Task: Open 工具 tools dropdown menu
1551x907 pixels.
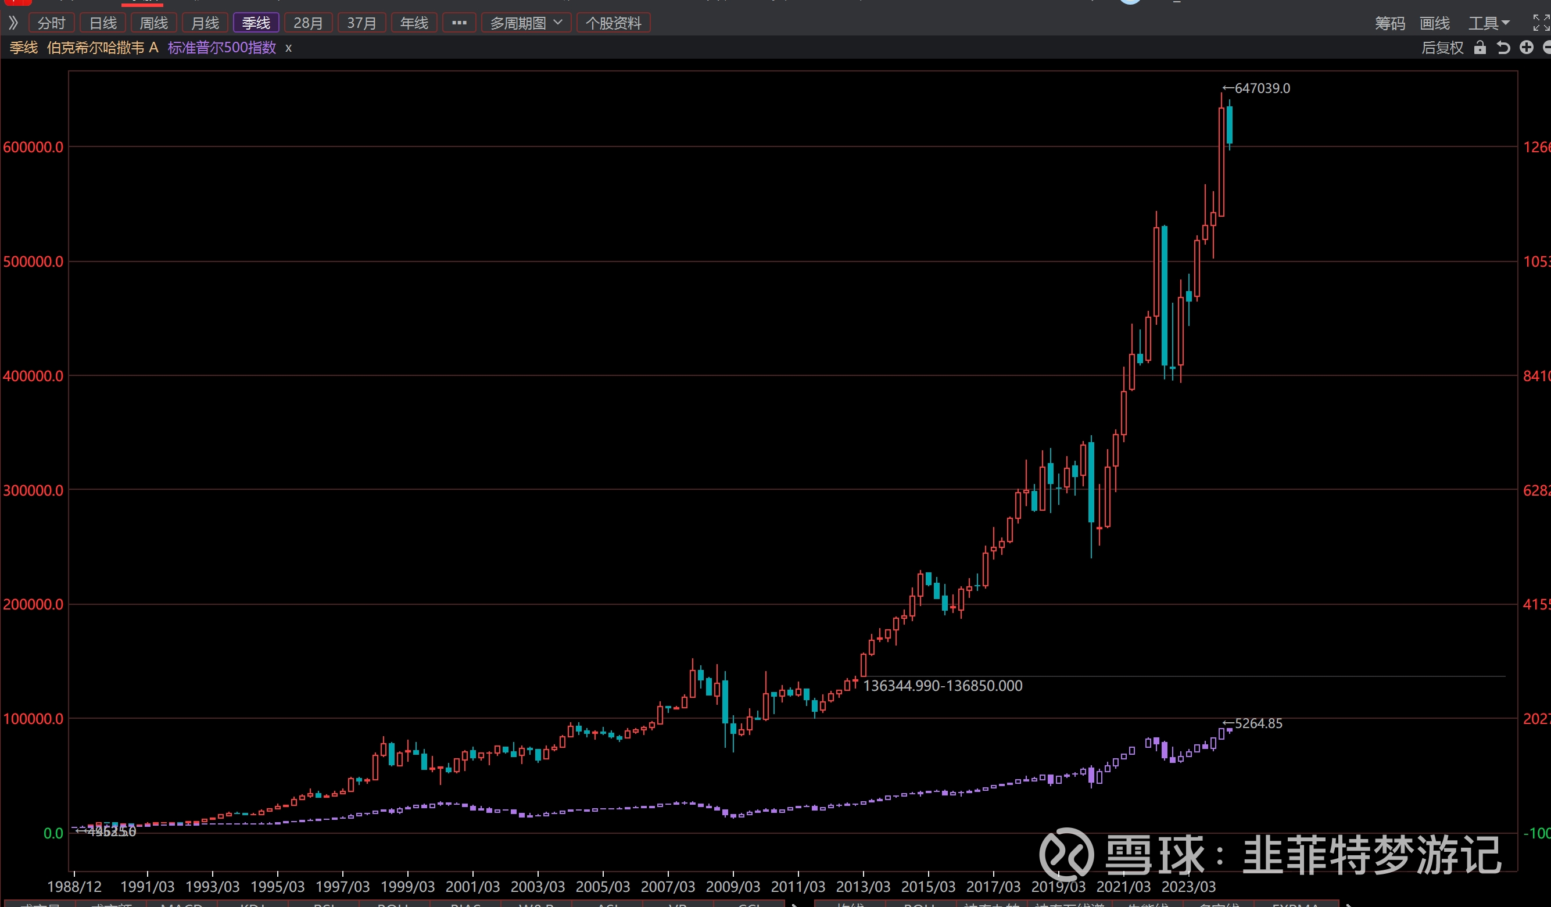Action: click(x=1488, y=23)
